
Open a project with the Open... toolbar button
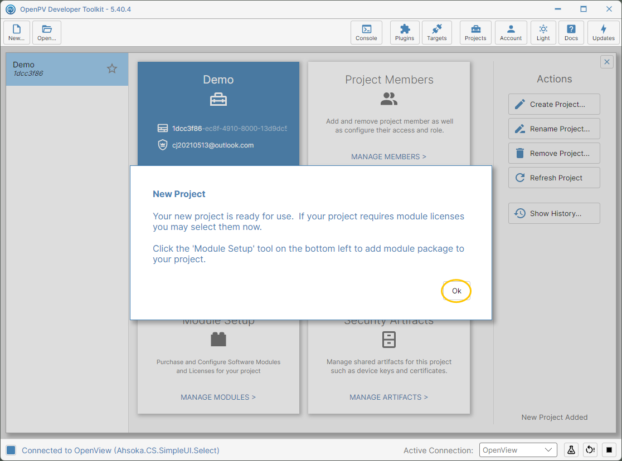47,32
